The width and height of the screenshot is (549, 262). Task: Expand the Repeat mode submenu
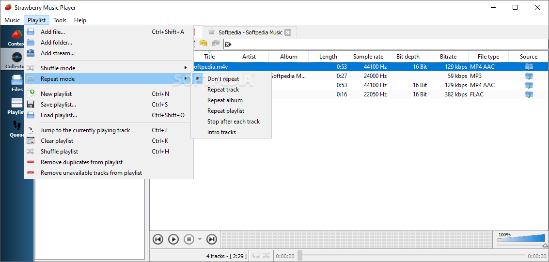point(109,79)
